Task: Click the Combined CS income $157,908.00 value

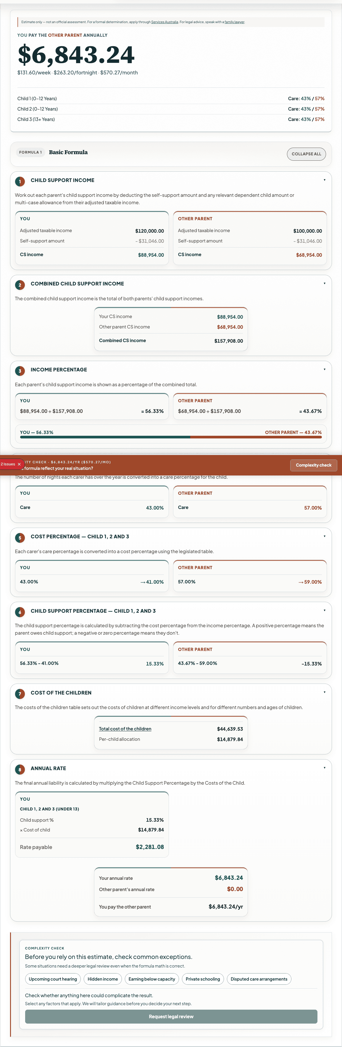Action: (x=229, y=341)
